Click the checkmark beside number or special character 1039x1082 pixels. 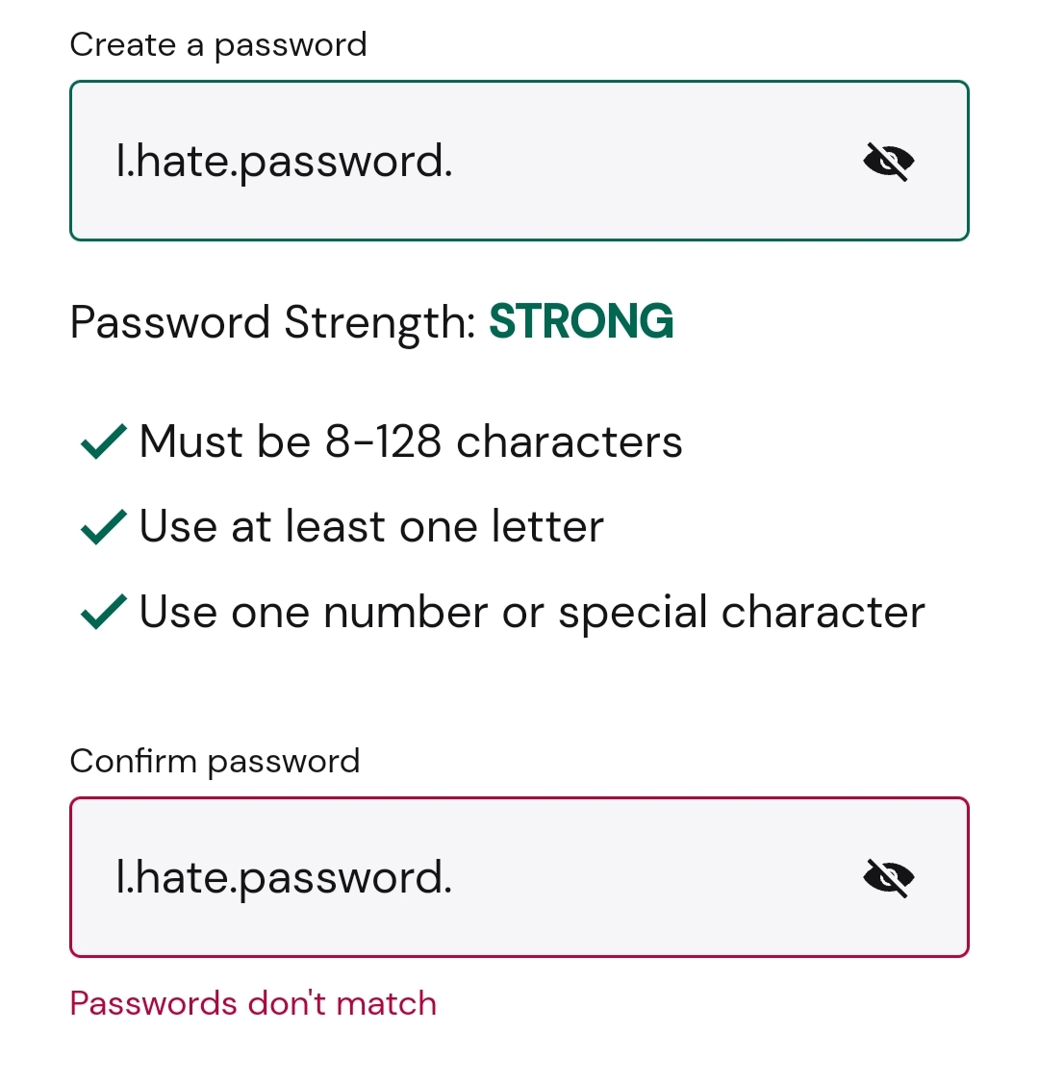[104, 612]
